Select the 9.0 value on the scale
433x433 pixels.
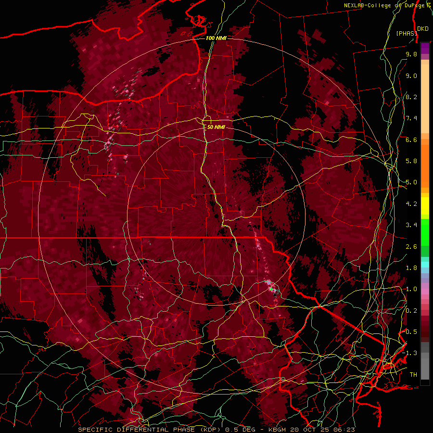(411, 76)
